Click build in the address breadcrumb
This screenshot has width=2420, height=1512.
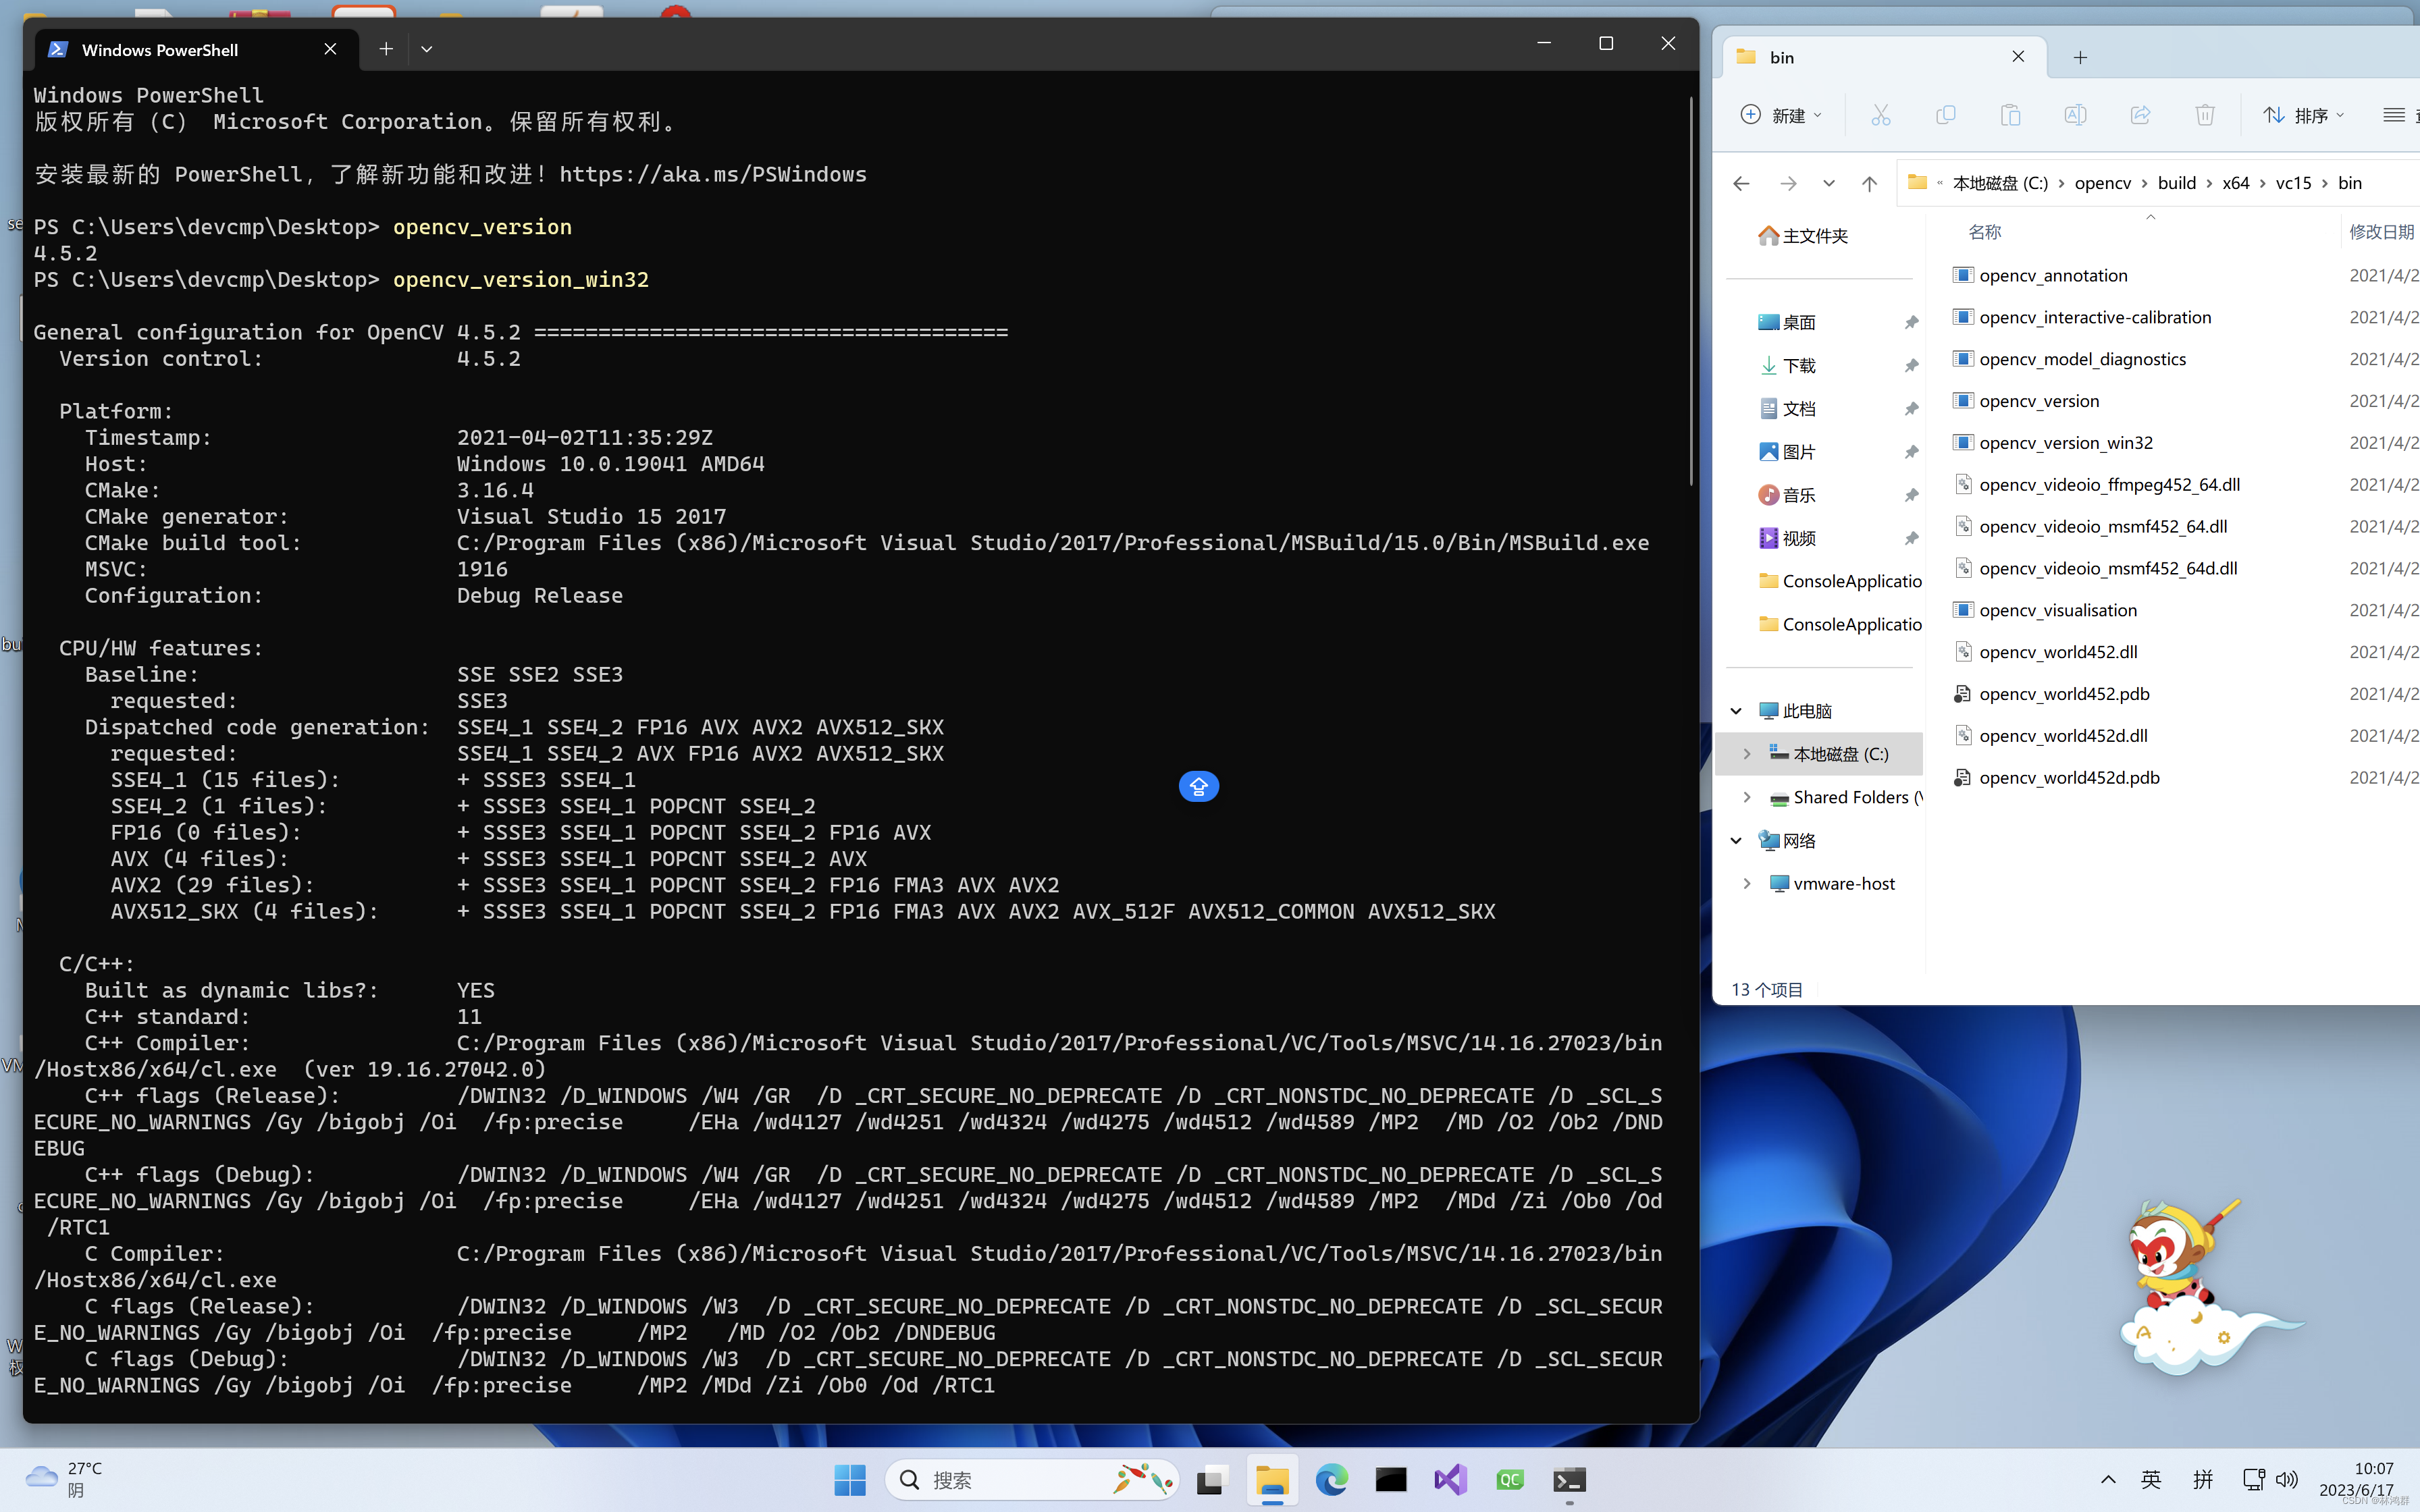[x=2176, y=183]
